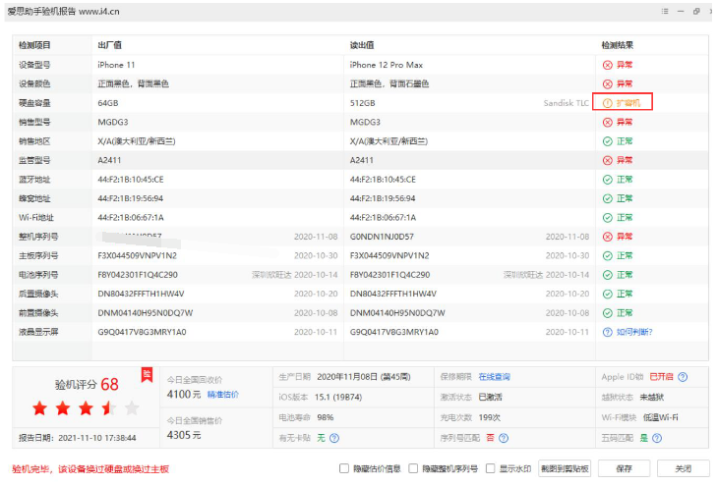Click the question icon in 液晶显示屏 row
This screenshot has height=486, width=717.
(x=607, y=332)
